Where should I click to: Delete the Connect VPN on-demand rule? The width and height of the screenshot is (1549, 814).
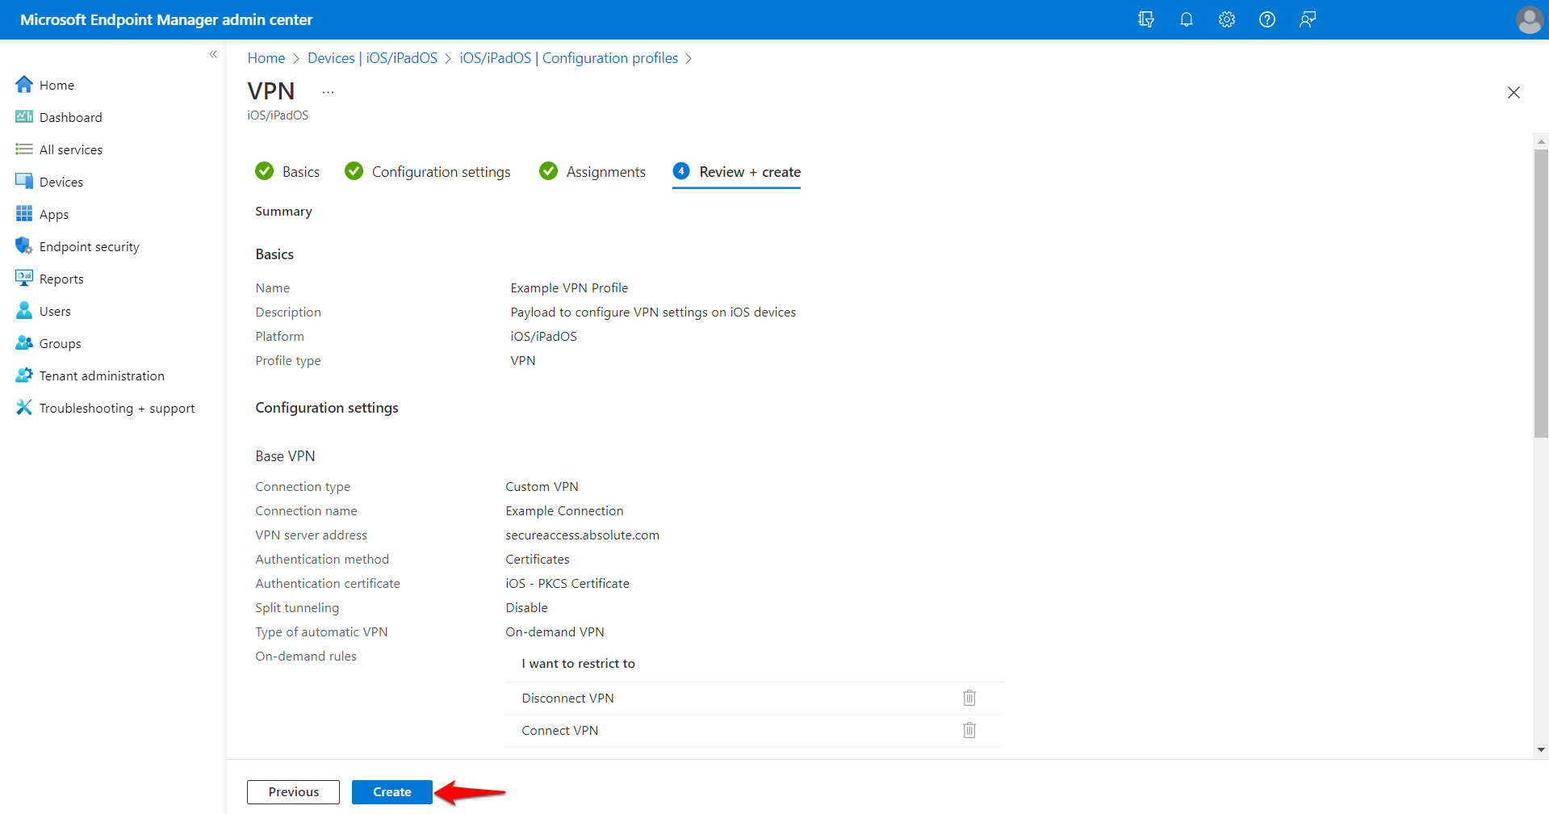pyautogui.click(x=969, y=729)
